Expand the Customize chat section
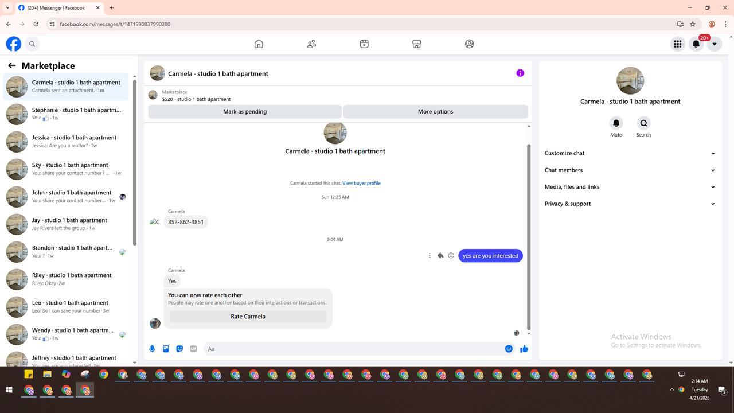The image size is (734, 413). pos(630,153)
